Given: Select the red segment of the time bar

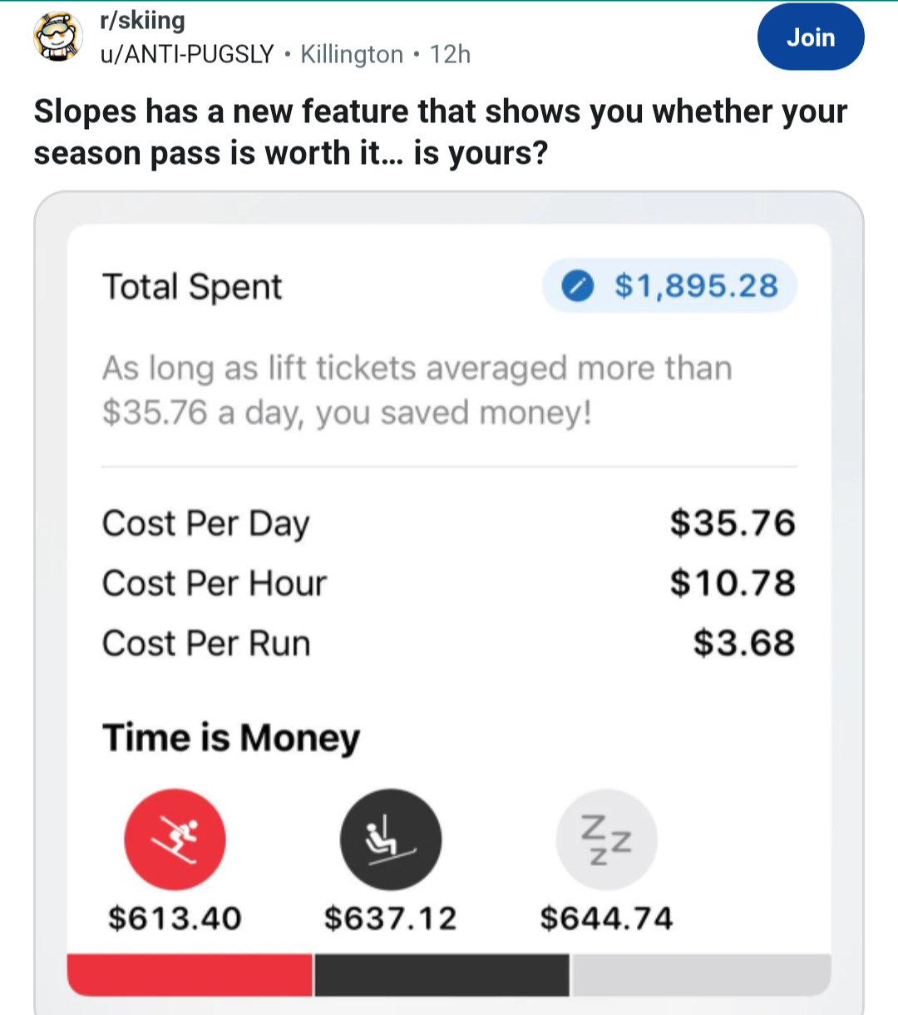Looking at the screenshot, I should click(x=190, y=975).
